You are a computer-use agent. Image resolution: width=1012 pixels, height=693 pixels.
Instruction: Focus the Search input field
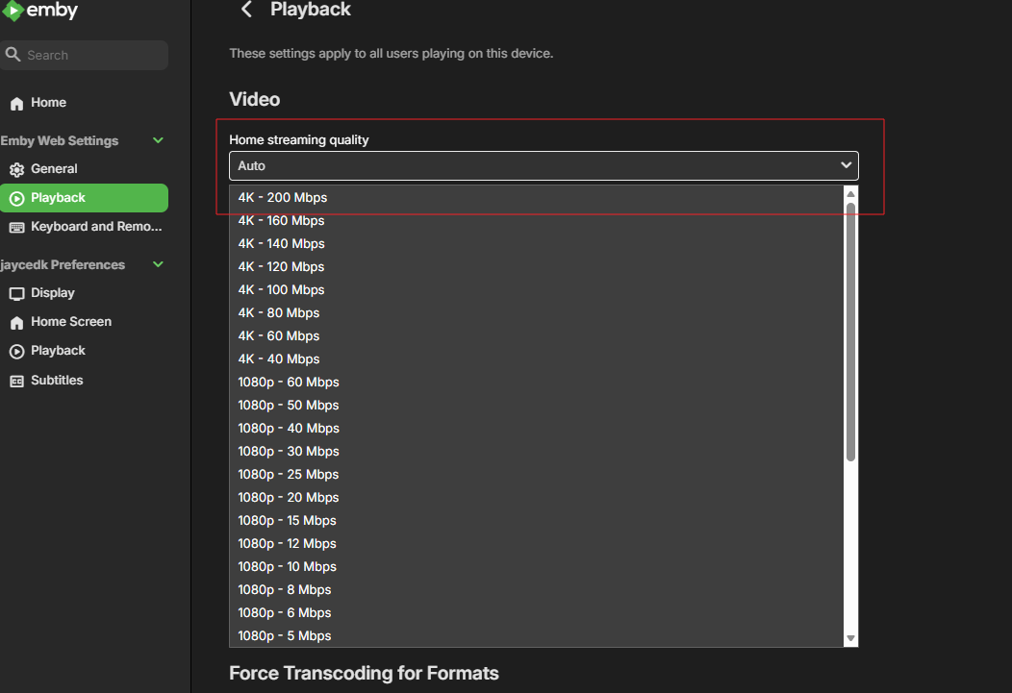click(84, 55)
